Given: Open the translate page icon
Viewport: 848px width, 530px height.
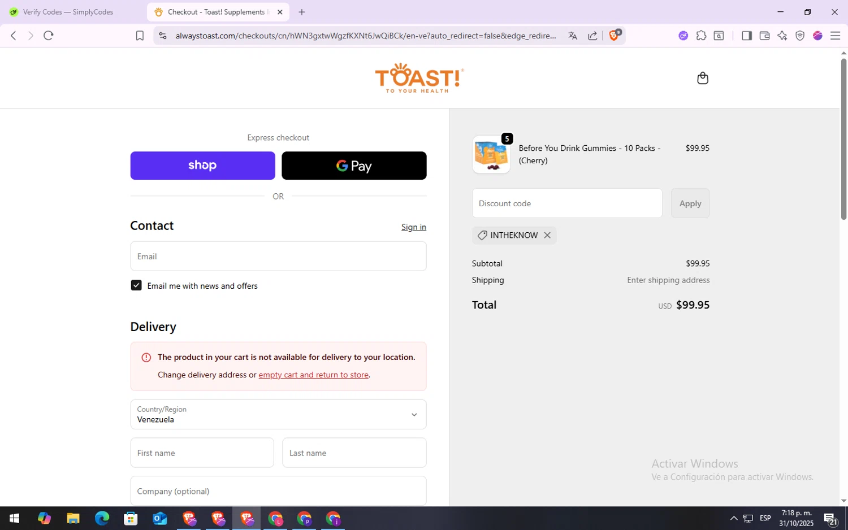Looking at the screenshot, I should coord(573,36).
